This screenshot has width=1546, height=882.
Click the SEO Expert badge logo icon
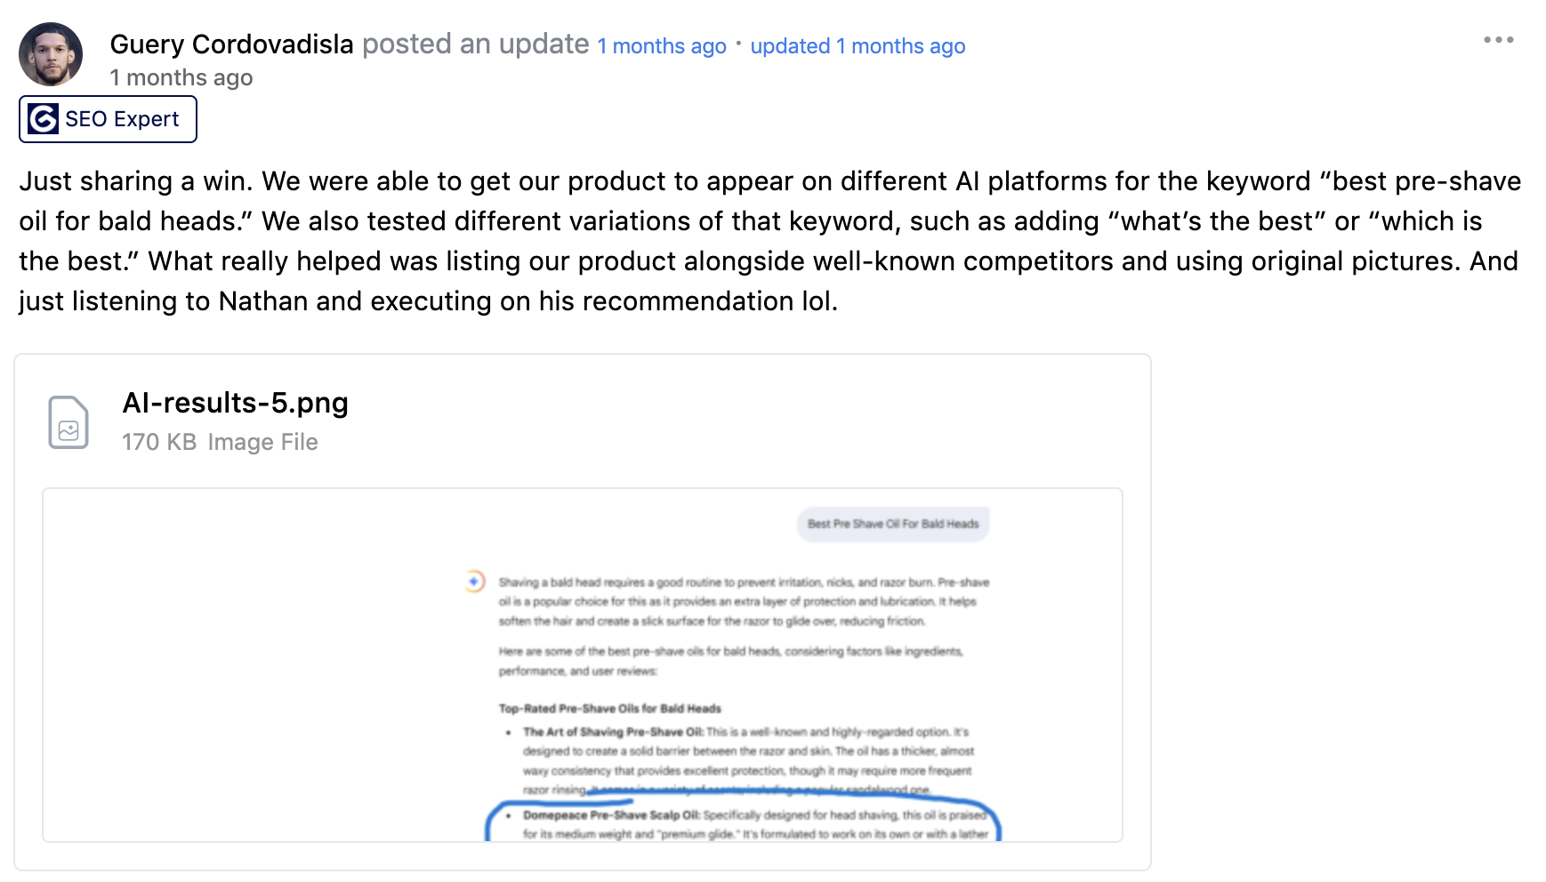coord(43,119)
